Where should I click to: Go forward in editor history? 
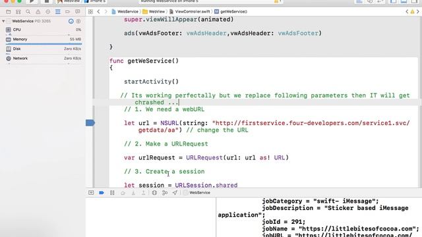coord(105,12)
